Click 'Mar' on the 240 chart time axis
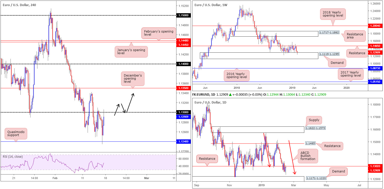This screenshot has height=189, width=384. 147,178
